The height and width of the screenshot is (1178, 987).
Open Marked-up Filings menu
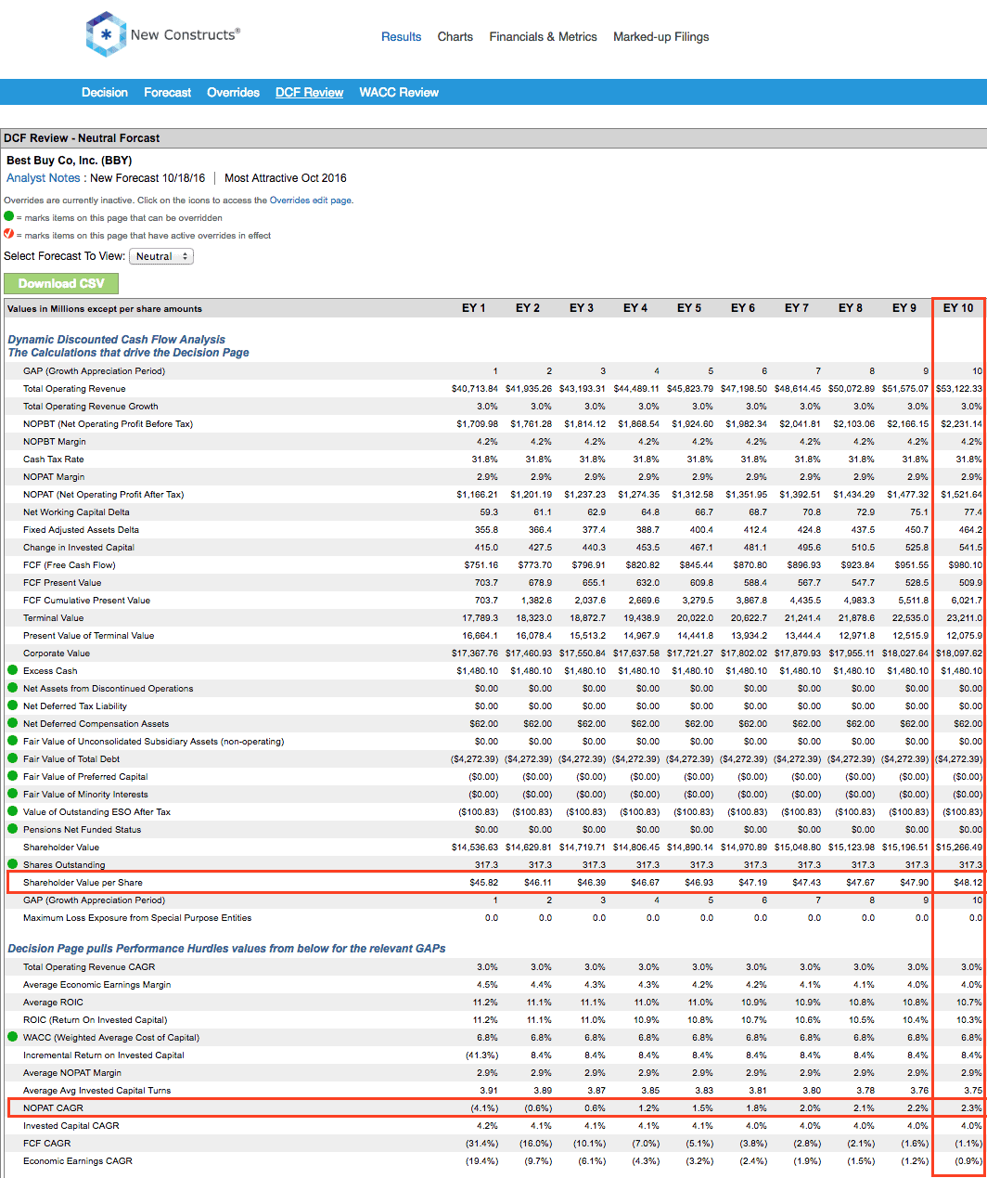[x=660, y=37]
